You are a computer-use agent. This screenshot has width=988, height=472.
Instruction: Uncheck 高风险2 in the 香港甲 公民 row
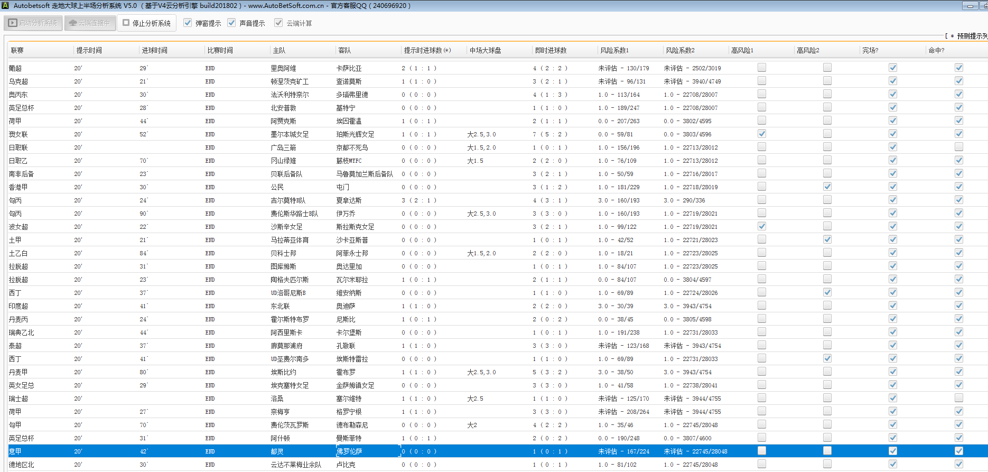pos(827,187)
